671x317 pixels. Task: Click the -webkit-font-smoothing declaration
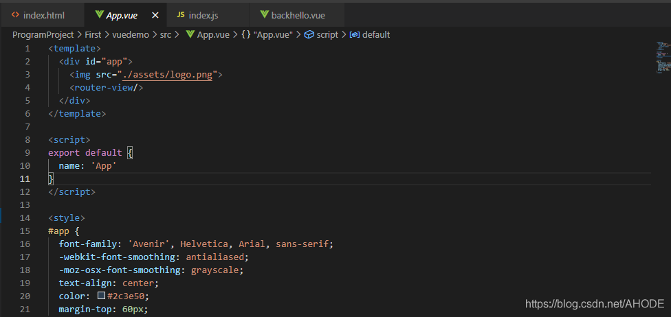153,257
